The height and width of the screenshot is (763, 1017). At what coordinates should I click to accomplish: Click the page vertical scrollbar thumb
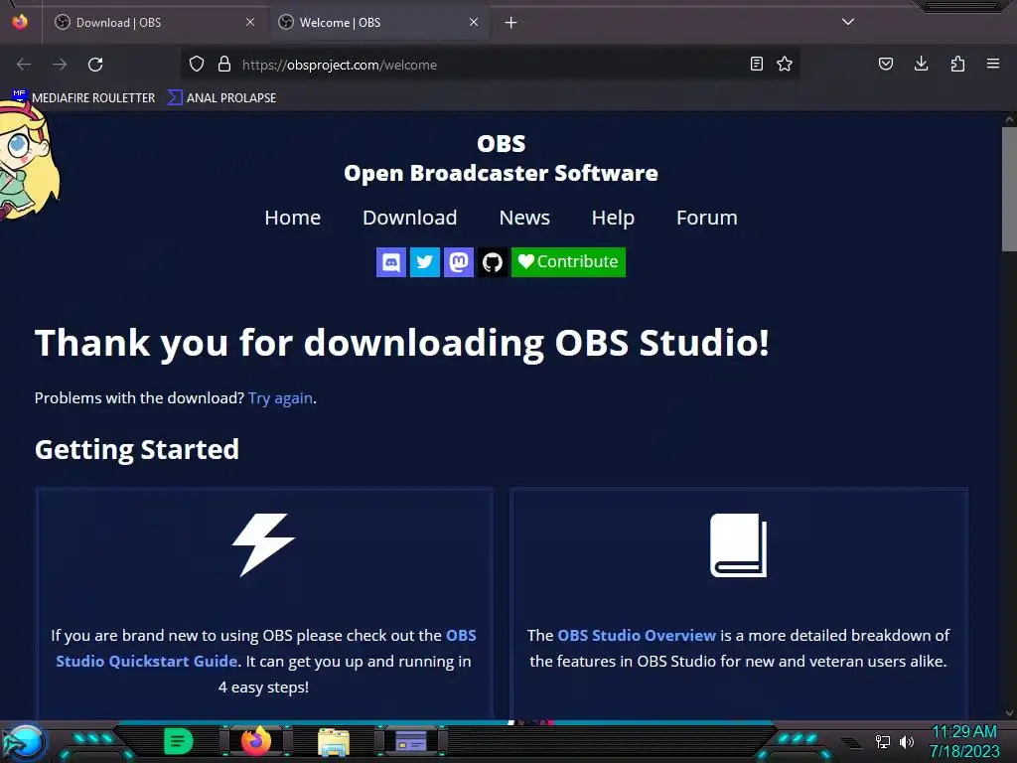1009,189
